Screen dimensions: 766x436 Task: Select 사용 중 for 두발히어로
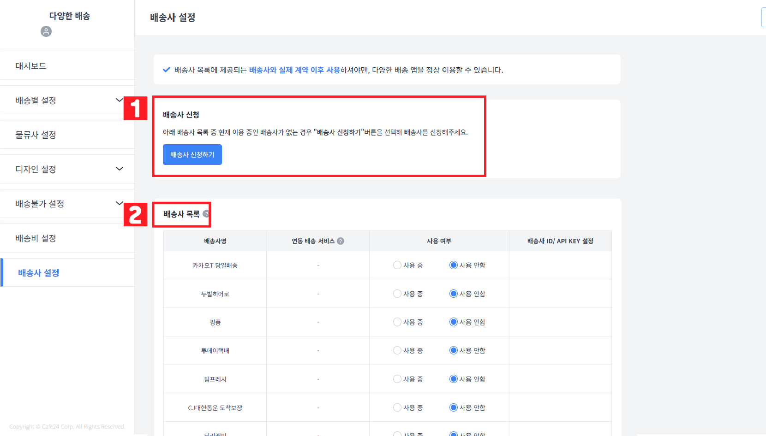coord(397,294)
